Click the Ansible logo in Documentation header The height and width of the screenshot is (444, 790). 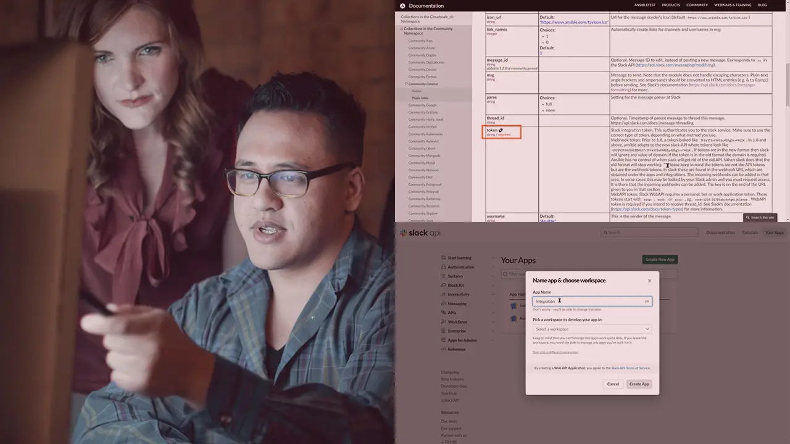[x=402, y=6]
